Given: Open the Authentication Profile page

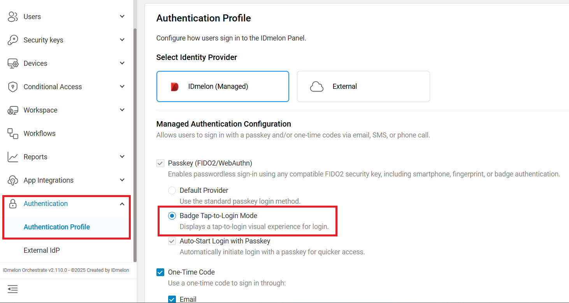Looking at the screenshot, I should [57, 227].
